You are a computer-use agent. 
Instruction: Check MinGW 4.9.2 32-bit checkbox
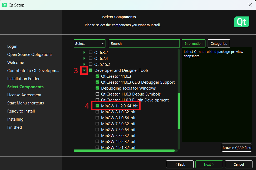tap(97, 141)
